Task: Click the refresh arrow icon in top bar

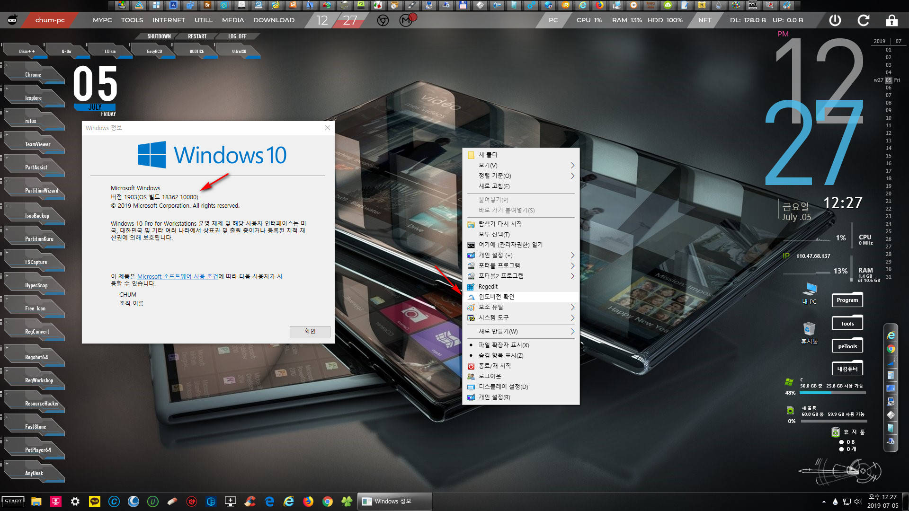Action: [864, 20]
